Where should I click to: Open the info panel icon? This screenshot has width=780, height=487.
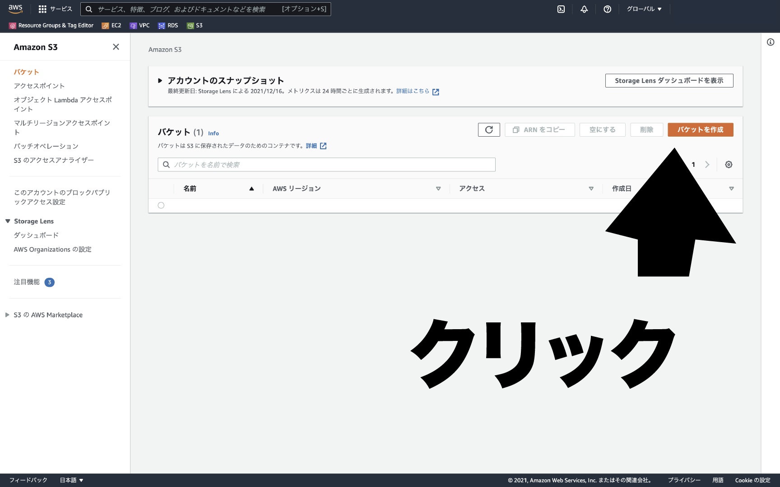pyautogui.click(x=771, y=42)
